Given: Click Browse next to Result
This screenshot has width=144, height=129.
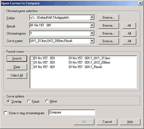Looking at the screenshot, I should tap(109, 26).
